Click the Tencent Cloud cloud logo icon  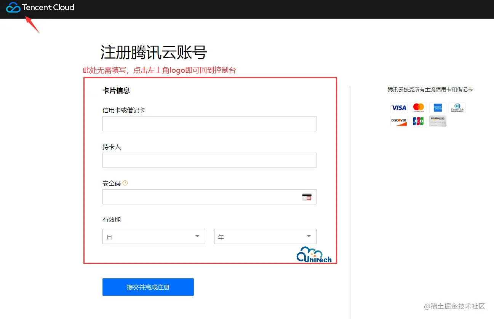pyautogui.click(x=13, y=7)
